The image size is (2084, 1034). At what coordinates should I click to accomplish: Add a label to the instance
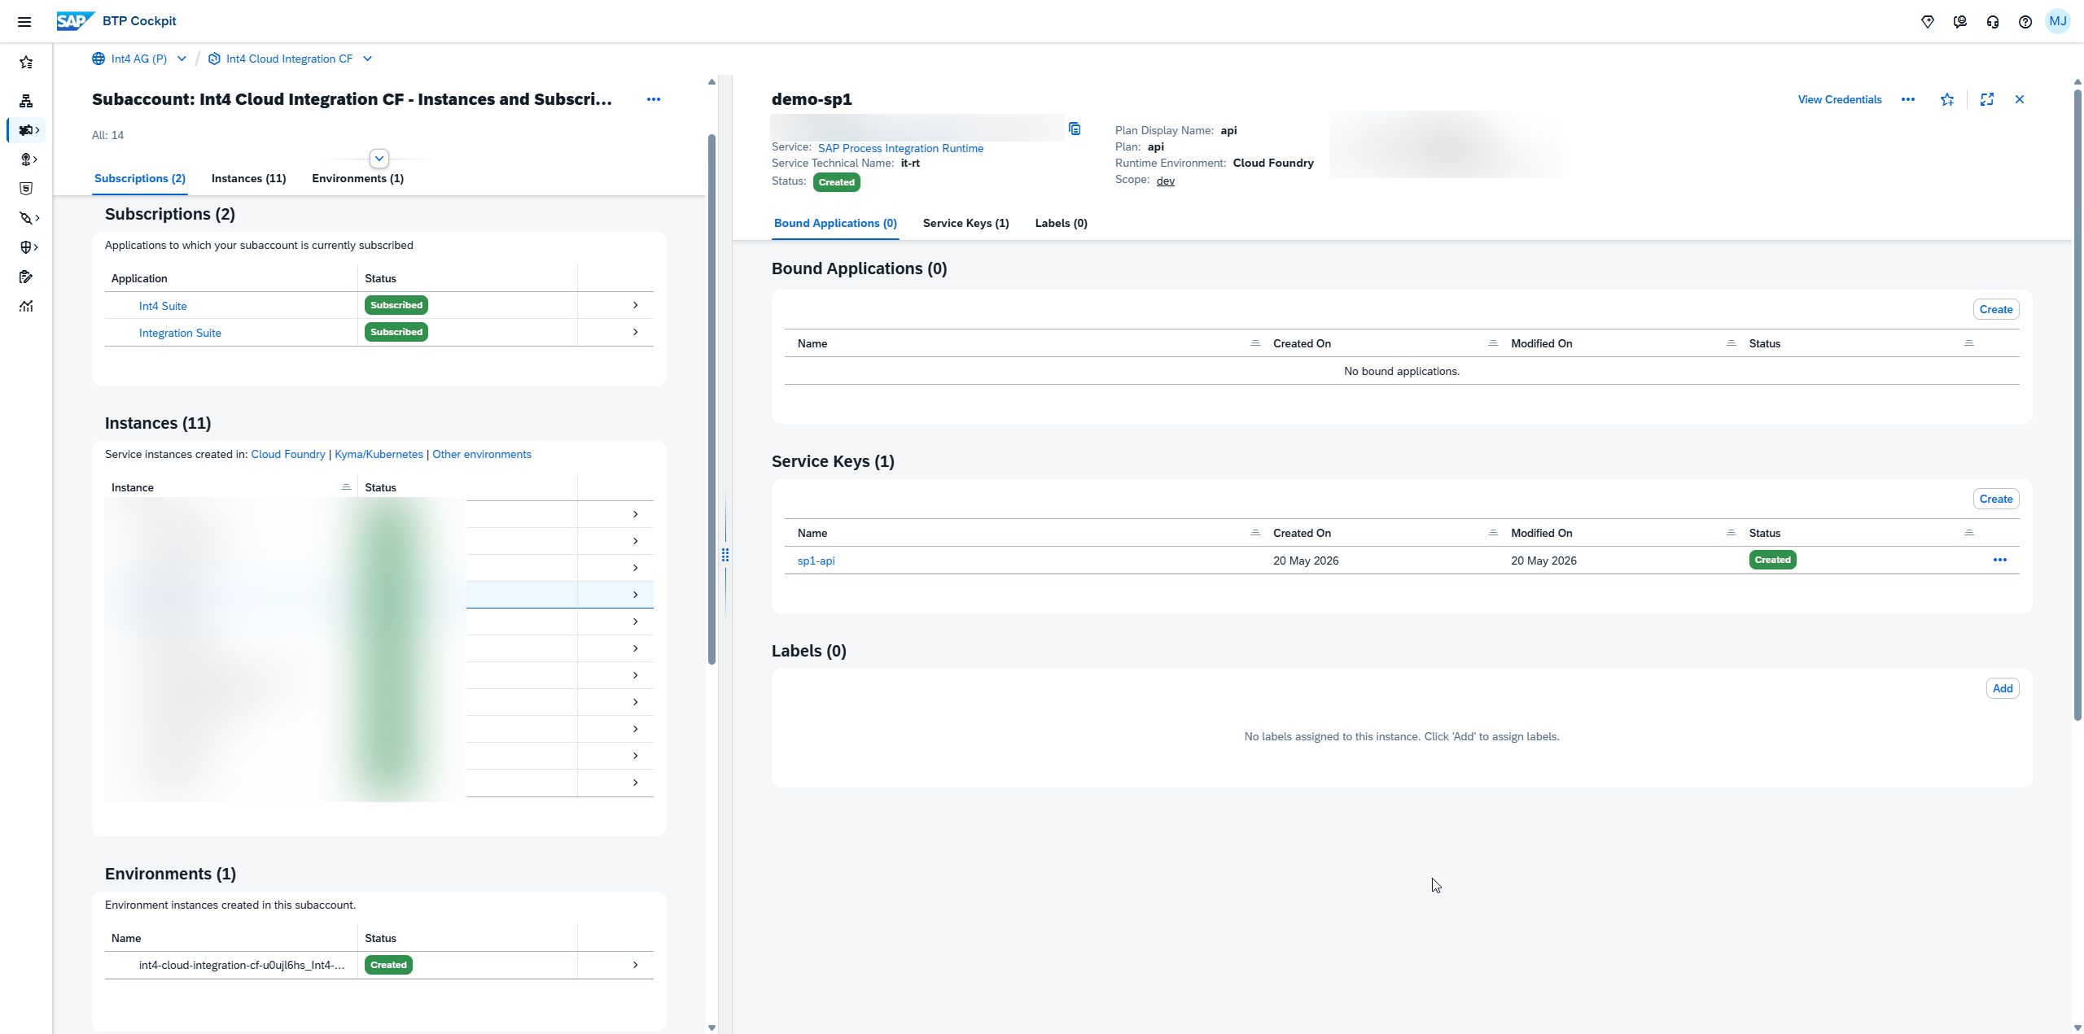coord(2003,688)
